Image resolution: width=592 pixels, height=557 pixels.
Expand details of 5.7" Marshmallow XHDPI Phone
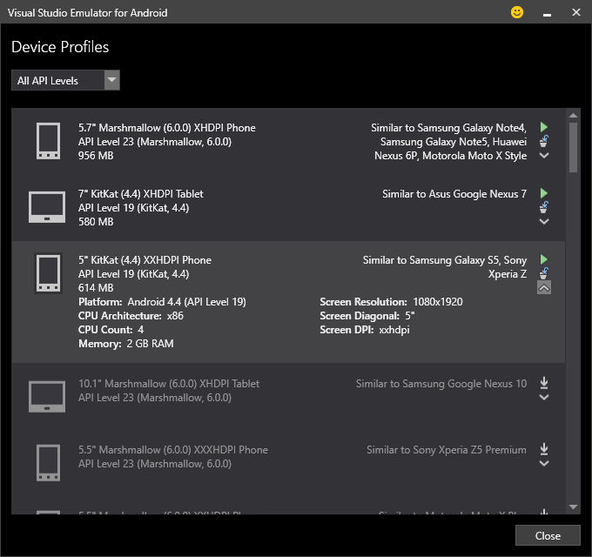(x=543, y=155)
